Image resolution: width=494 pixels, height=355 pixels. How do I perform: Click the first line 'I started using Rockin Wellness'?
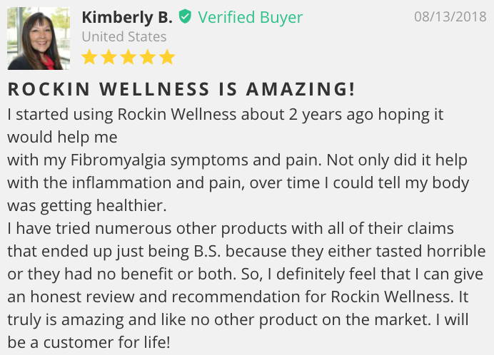(121, 114)
